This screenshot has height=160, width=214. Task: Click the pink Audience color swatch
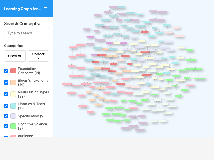pos(13,136)
